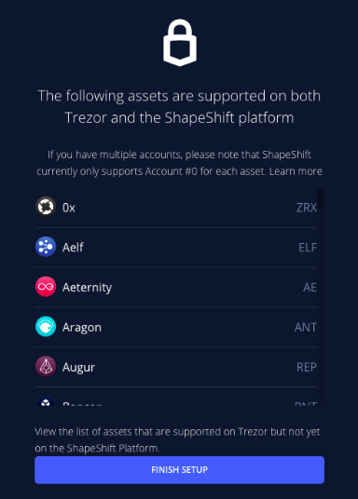The image size is (358, 499).
Task: Select the 0x asset name
Action: pos(69,208)
